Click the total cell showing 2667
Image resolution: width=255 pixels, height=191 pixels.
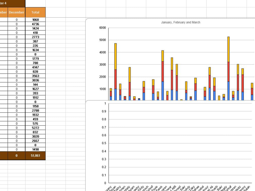point(35,141)
